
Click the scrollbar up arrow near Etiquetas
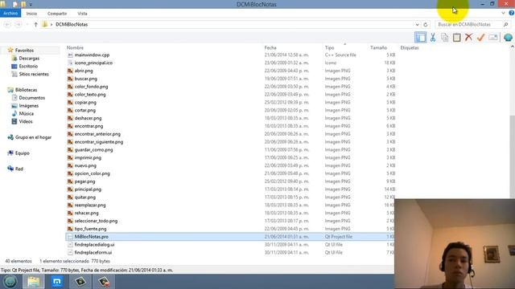point(513,47)
